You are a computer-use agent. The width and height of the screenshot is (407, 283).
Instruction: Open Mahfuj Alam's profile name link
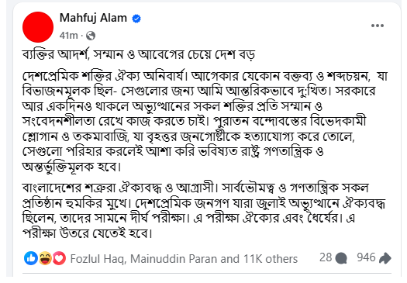tap(93, 18)
